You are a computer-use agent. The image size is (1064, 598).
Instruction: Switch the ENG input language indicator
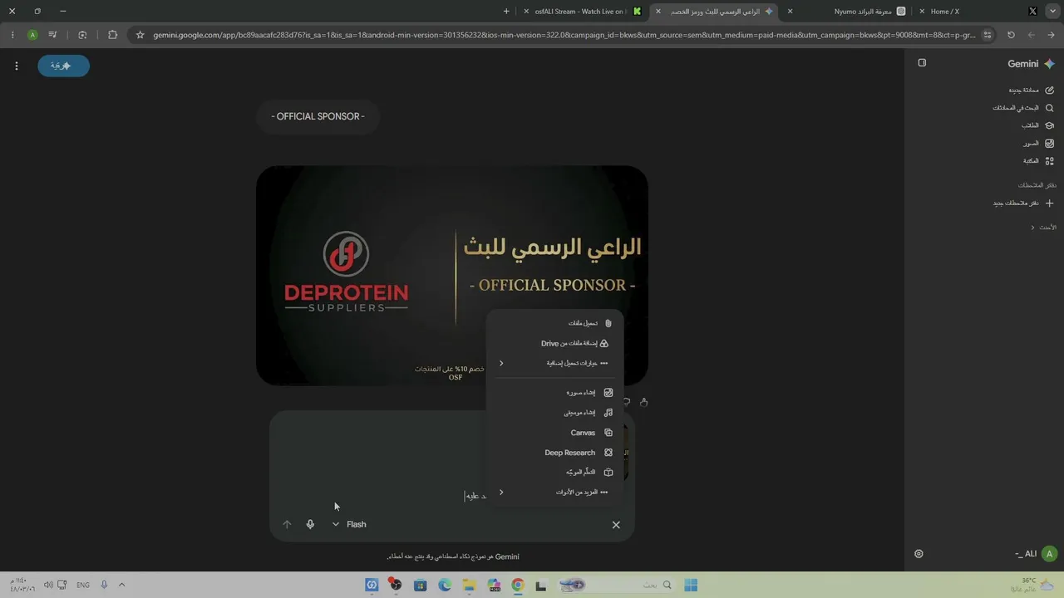[83, 585]
